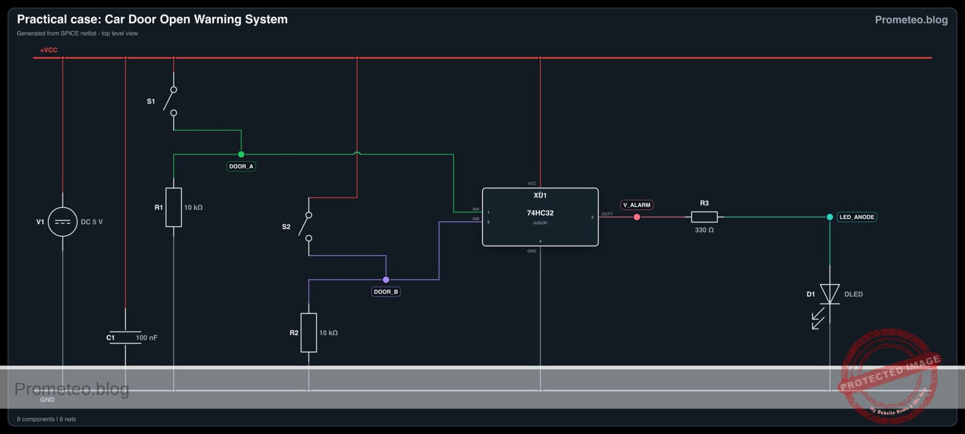This screenshot has height=434, width=965.
Task: Click the GND pin label below 74HC32
Action: tap(532, 251)
